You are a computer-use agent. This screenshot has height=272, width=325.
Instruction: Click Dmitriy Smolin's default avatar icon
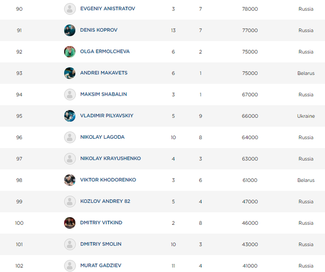(70, 244)
